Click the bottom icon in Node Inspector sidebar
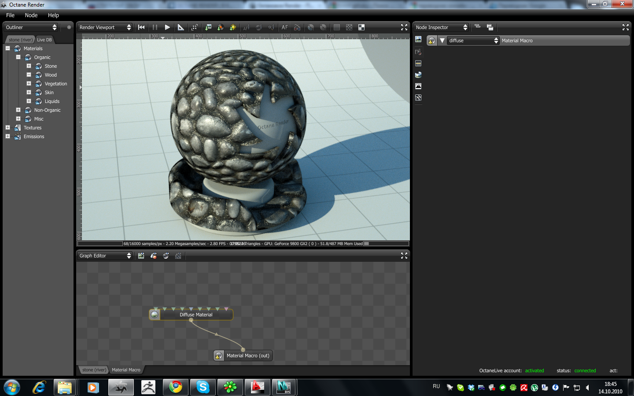This screenshot has width=634, height=396. (x=418, y=98)
